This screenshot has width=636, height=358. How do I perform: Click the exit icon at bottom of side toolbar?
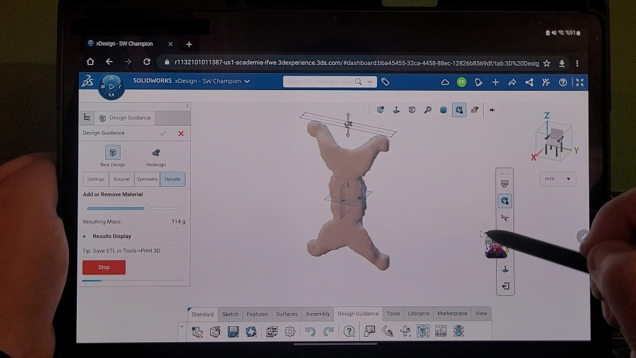(x=505, y=286)
